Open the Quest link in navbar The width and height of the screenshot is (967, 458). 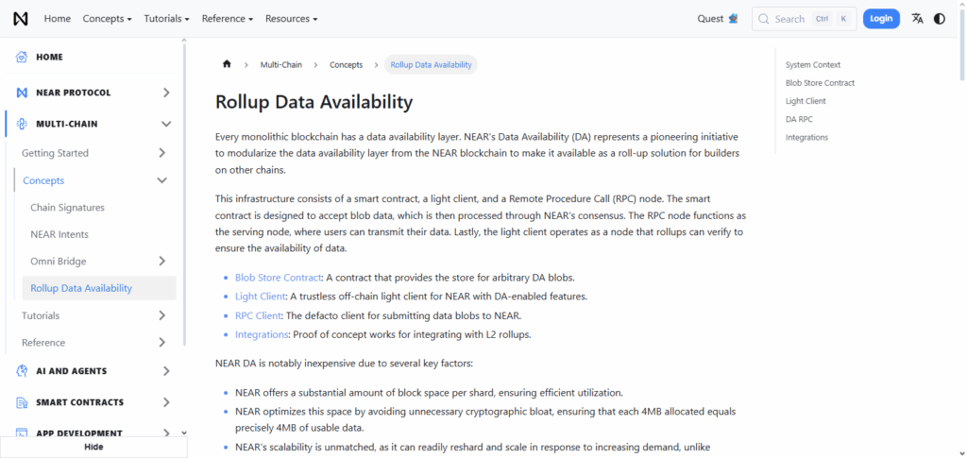717,19
